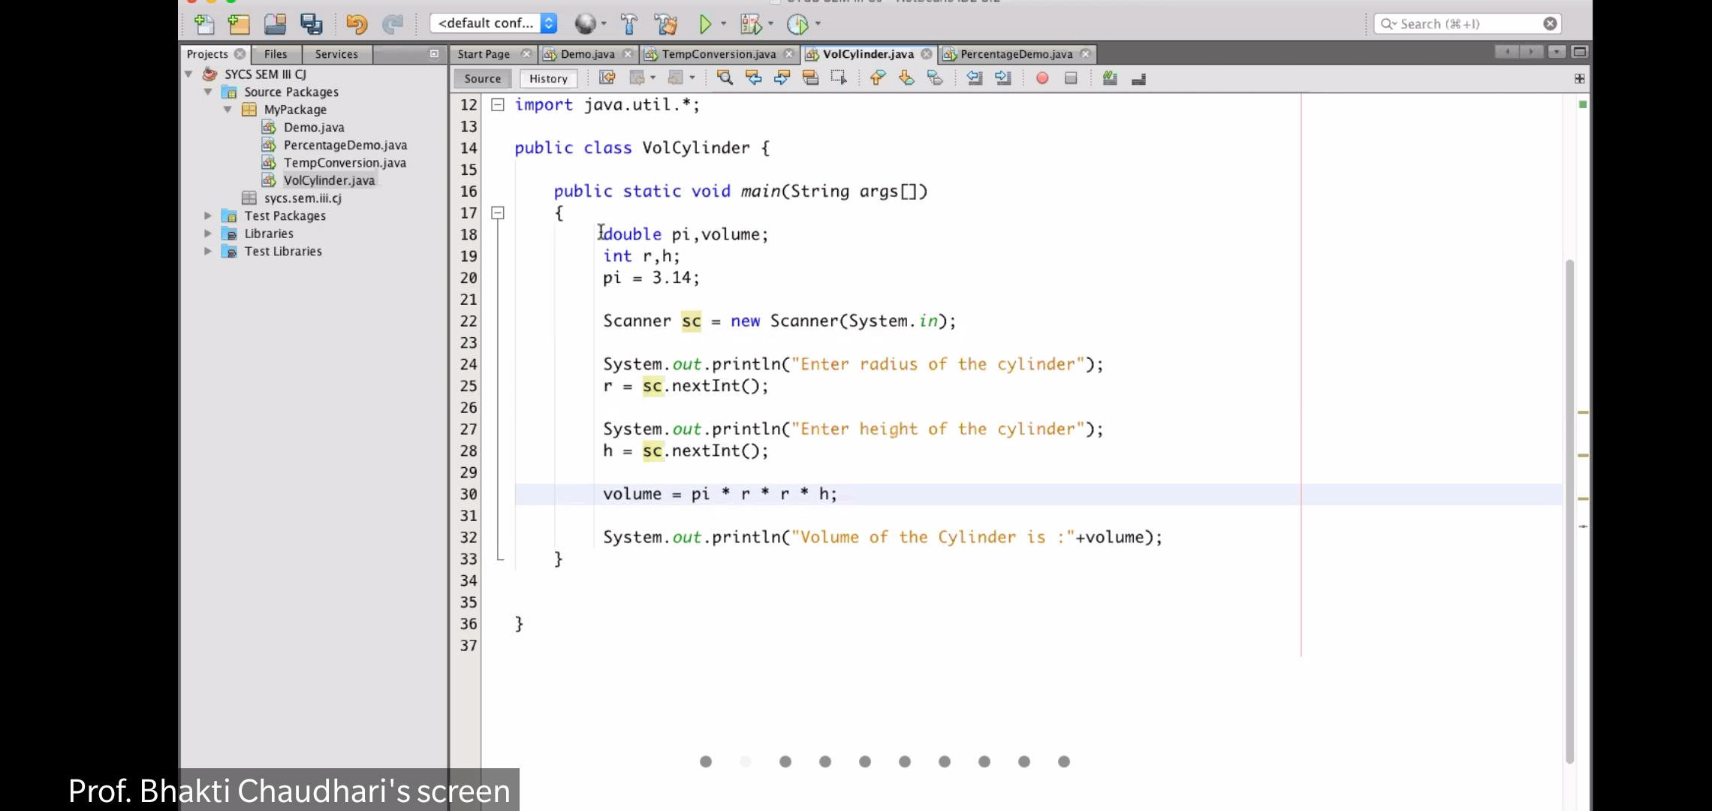This screenshot has height=811, width=1712.
Task: Click the New File icon
Action: (203, 24)
